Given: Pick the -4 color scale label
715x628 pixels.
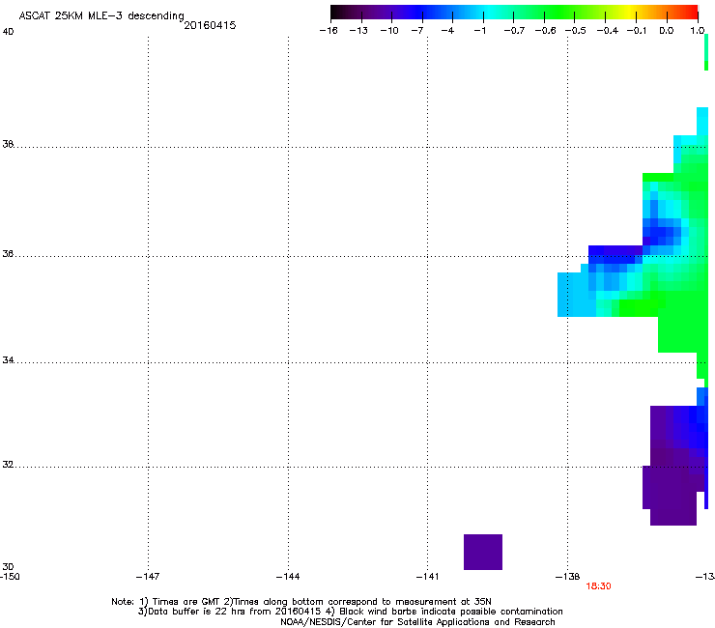Looking at the screenshot, I should (x=447, y=31).
